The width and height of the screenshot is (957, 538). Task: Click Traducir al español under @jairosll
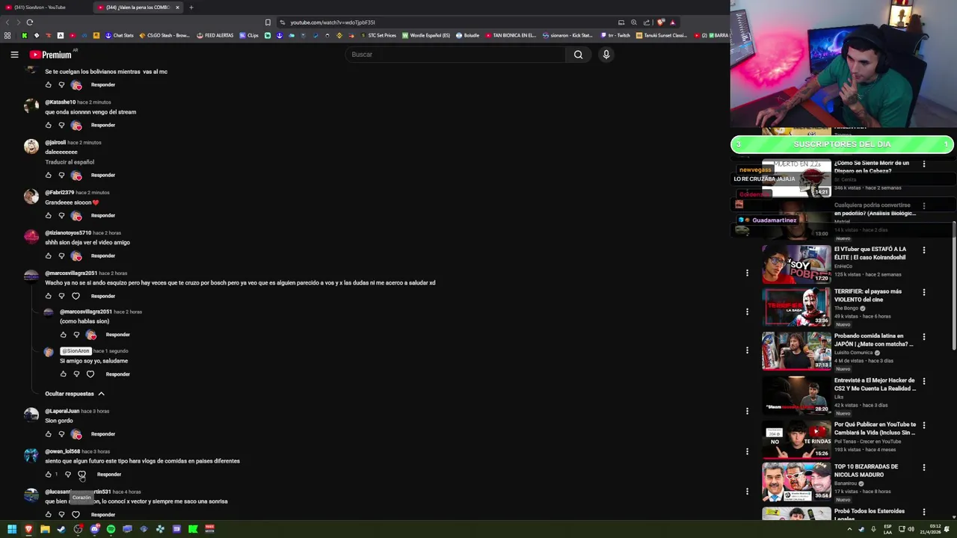(x=70, y=162)
